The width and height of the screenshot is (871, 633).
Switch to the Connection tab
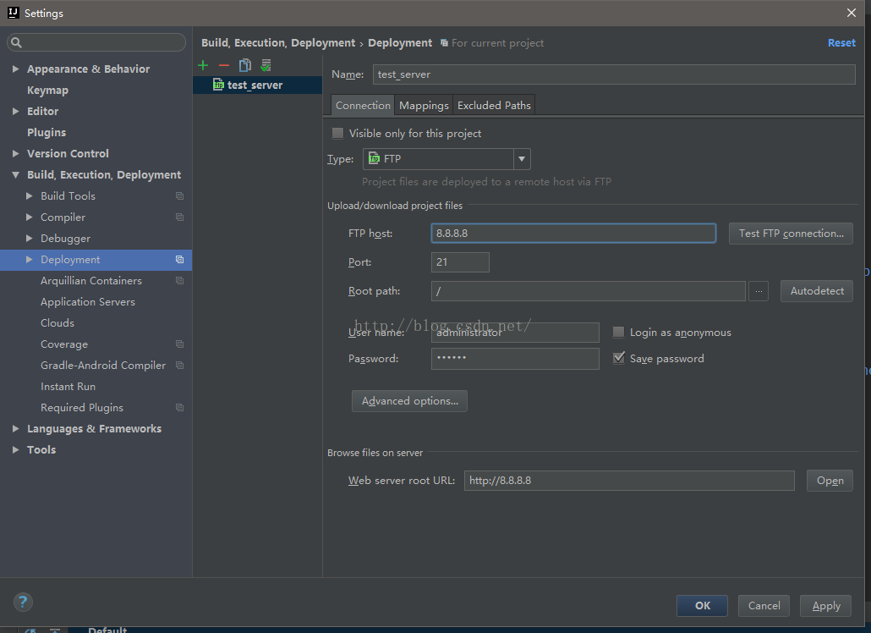click(363, 105)
